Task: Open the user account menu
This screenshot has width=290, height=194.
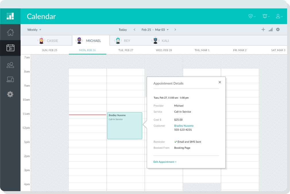Action: (279, 16)
